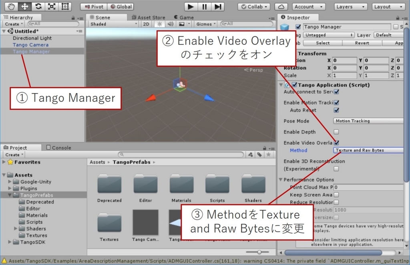Edit the Tango Manager name field
The height and width of the screenshot is (265, 410).
tap(347, 27)
